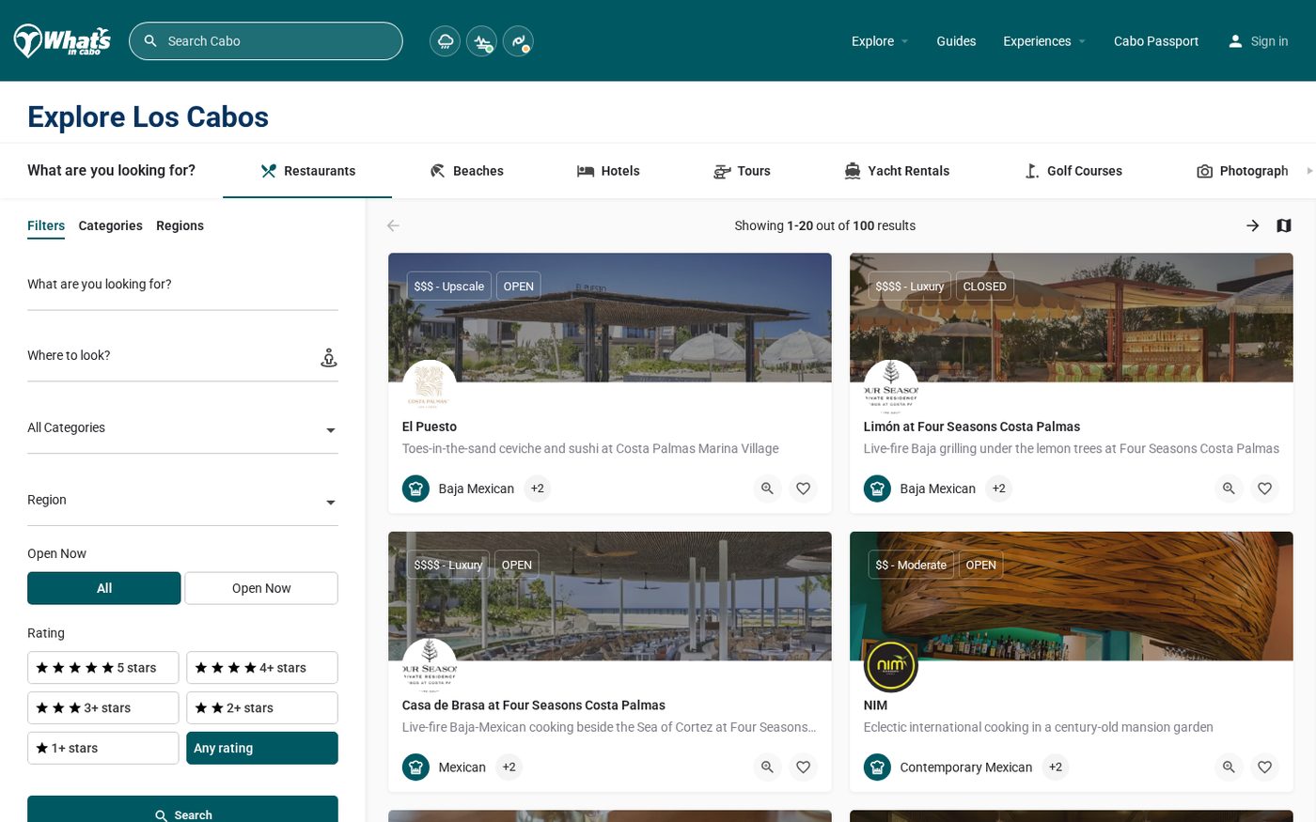Click the teal Search button
Viewport: 1316px width, 822px height.
182,814
